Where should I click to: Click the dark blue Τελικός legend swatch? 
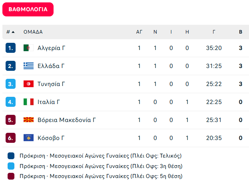pos(11,156)
